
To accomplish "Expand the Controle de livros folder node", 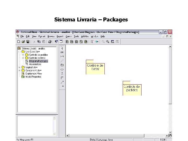I will (x=23, y=58).
